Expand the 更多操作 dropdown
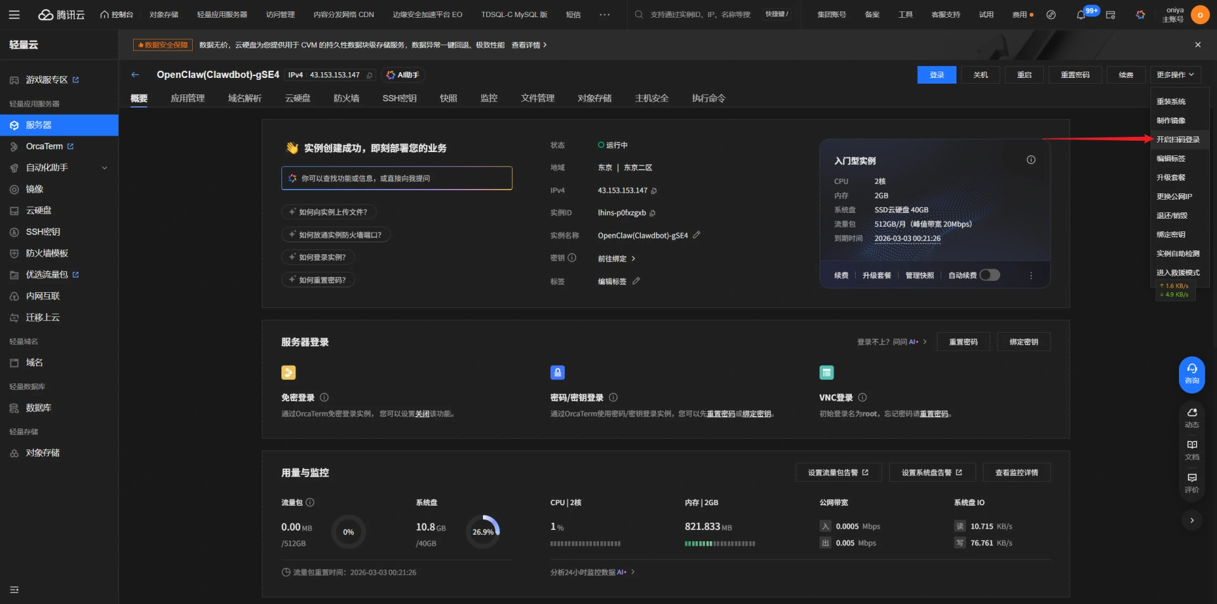This screenshot has width=1217, height=604. point(1175,75)
